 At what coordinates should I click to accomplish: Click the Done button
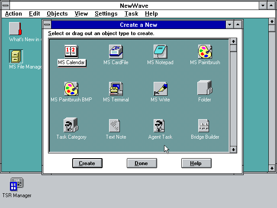pyautogui.click(x=142, y=163)
